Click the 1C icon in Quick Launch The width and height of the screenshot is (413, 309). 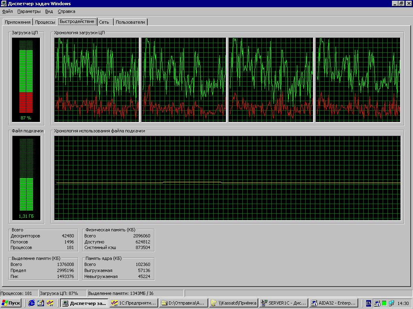[x=50, y=303]
